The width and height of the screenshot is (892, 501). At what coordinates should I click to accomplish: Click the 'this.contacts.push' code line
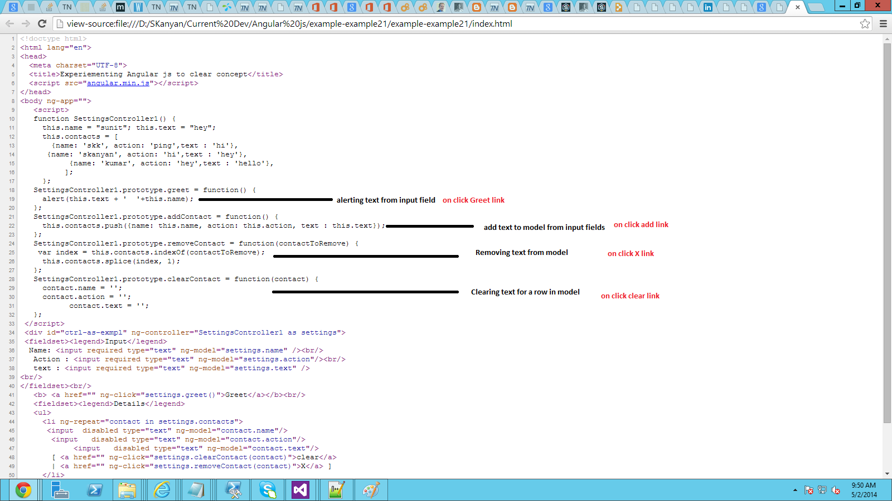[x=214, y=225]
